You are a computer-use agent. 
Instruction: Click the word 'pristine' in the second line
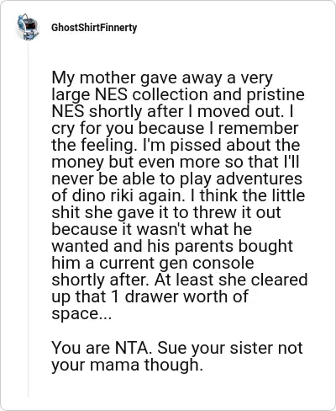(x=276, y=95)
